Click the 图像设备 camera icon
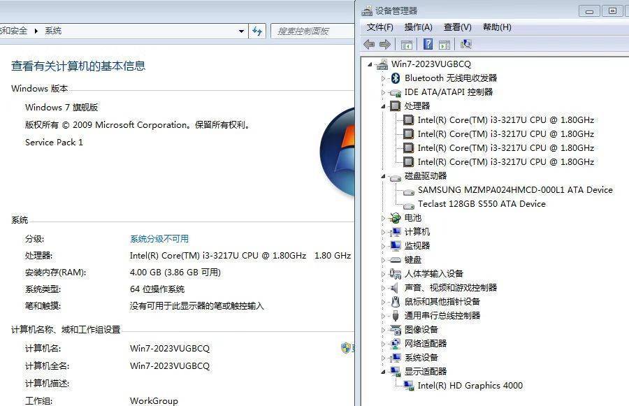The width and height of the screenshot is (629, 406). coord(396,330)
